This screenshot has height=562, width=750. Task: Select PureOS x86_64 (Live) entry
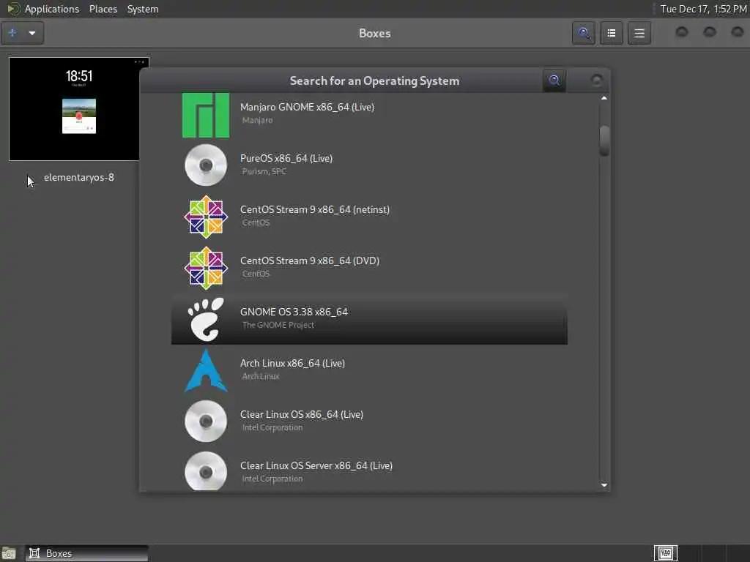click(369, 165)
